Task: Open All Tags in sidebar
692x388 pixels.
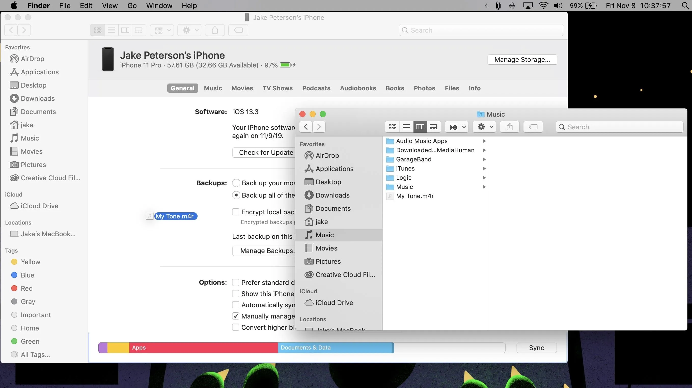Action: coord(30,355)
